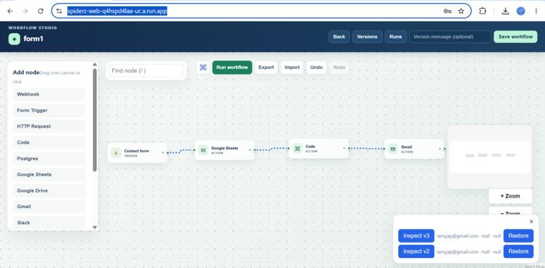Open the command palette shortcut icon

click(x=203, y=68)
